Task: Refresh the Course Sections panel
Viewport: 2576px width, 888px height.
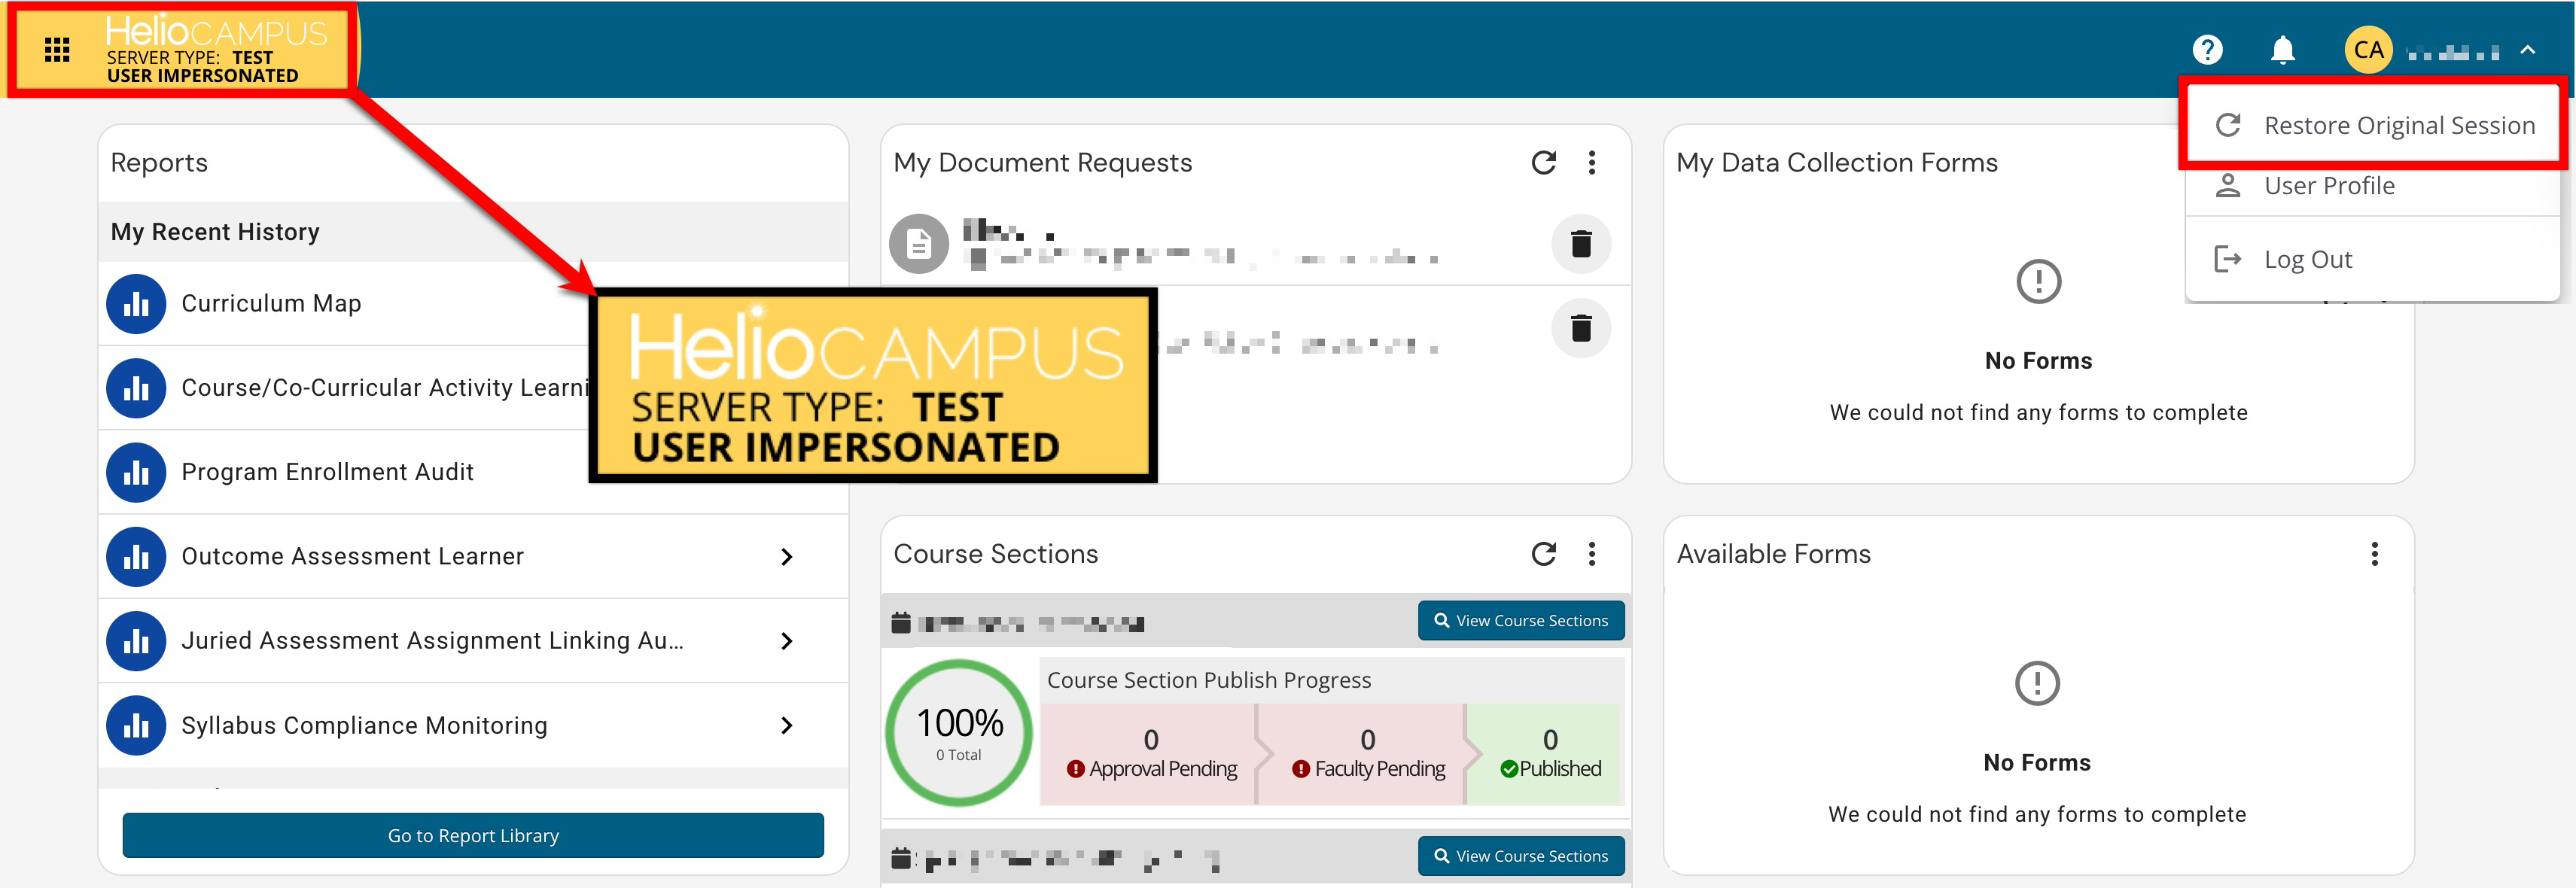Action: click(x=1543, y=554)
